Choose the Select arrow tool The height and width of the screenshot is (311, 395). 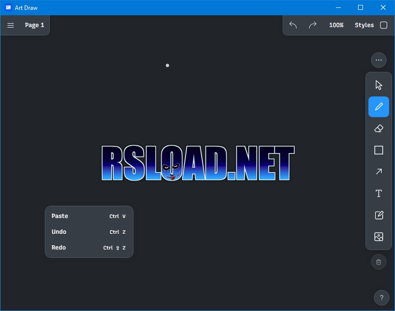[379, 85]
